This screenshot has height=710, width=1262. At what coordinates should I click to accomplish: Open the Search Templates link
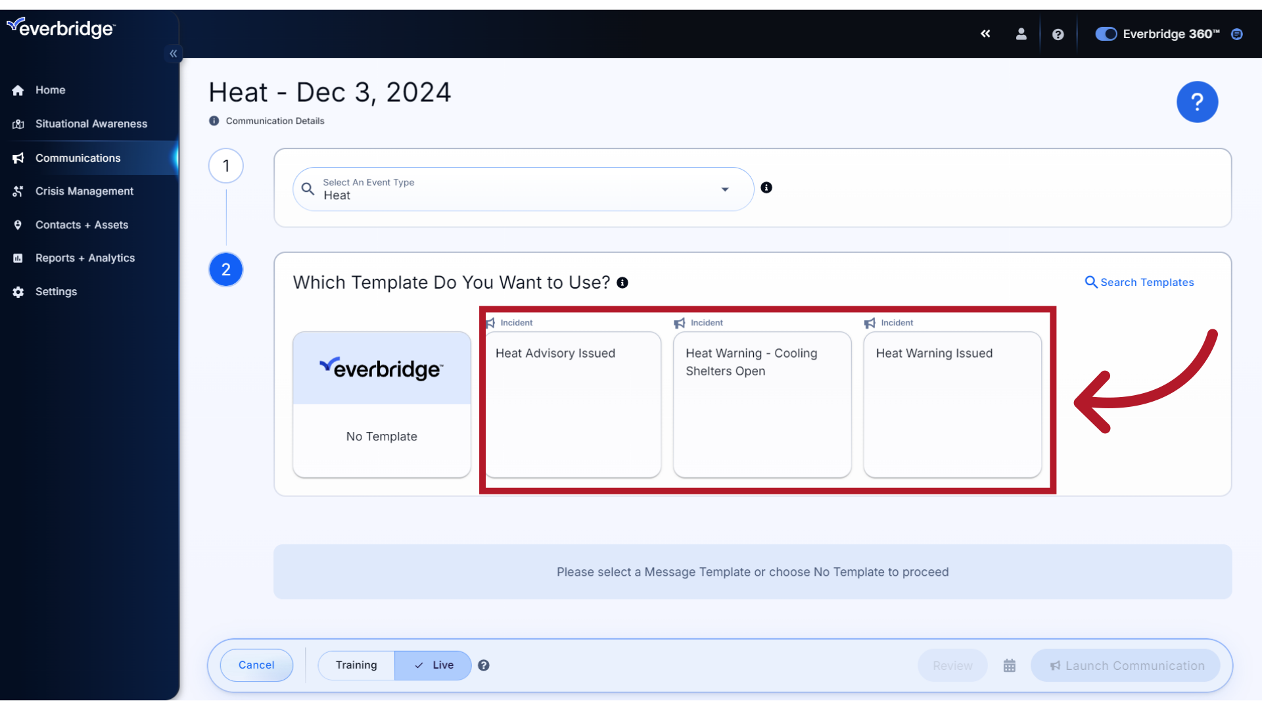[1139, 282]
